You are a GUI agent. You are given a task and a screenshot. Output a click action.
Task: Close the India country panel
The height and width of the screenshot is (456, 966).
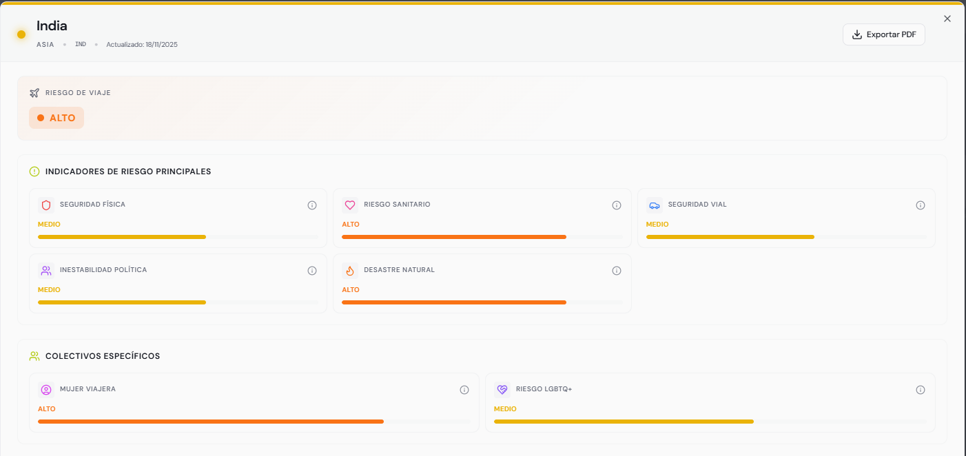(x=947, y=19)
